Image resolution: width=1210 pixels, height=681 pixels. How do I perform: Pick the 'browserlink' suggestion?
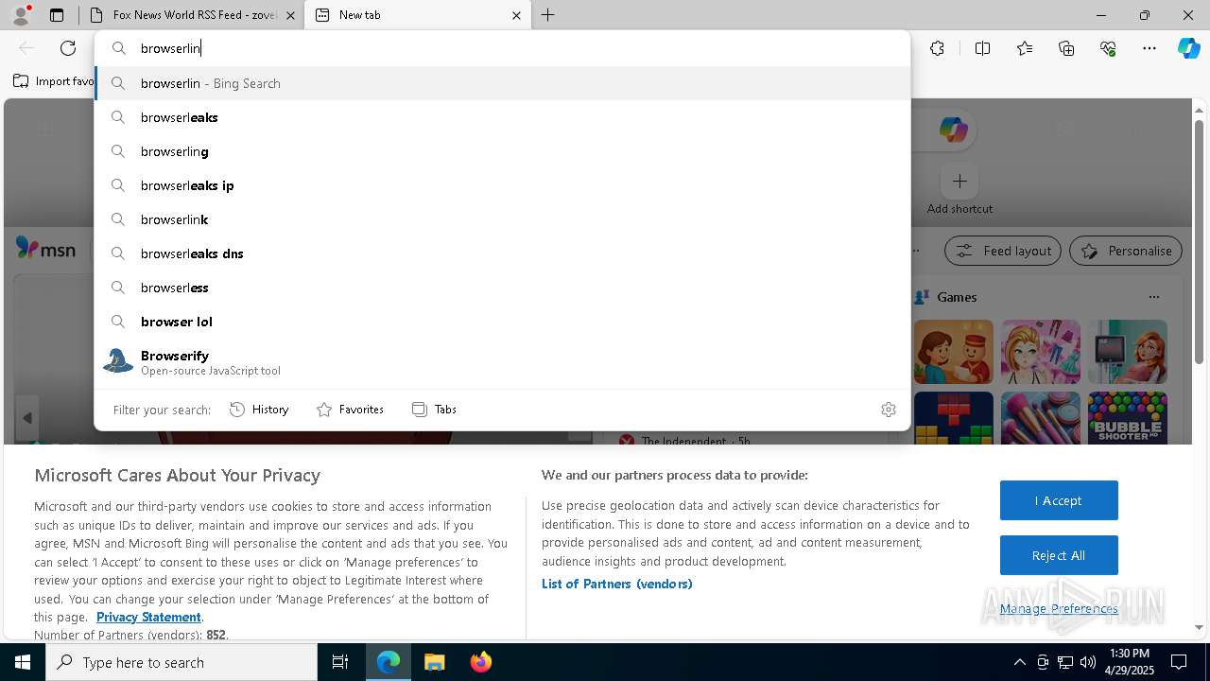click(x=503, y=219)
